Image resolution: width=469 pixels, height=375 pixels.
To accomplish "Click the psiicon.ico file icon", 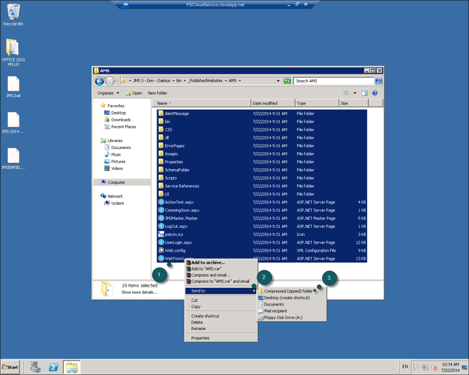I will click(161, 234).
